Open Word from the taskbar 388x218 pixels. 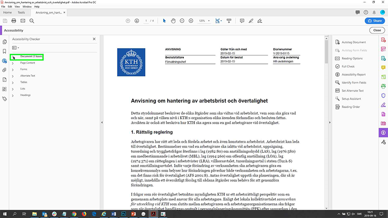click(x=114, y=214)
